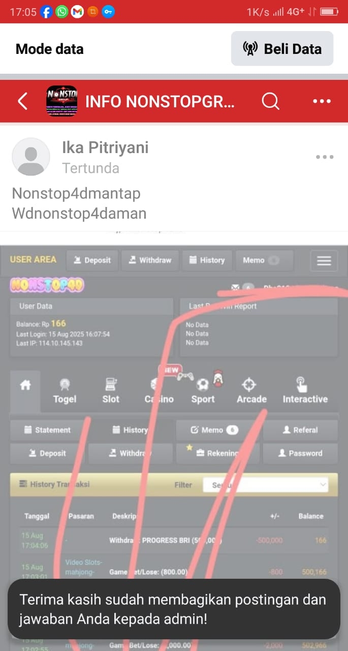Tap the NONSTOP group avatar image
Viewport: 348px width, 651px height.
(x=61, y=101)
